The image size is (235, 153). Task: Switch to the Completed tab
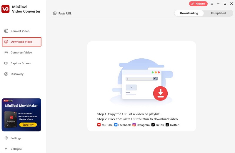coord(218,13)
